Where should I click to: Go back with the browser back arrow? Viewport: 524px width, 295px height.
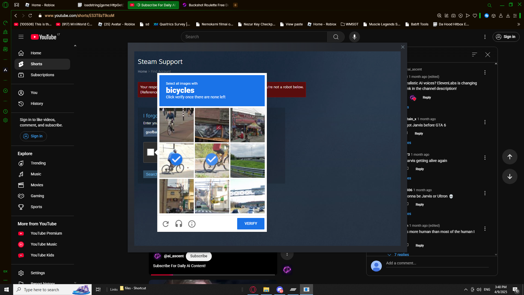click(16, 16)
